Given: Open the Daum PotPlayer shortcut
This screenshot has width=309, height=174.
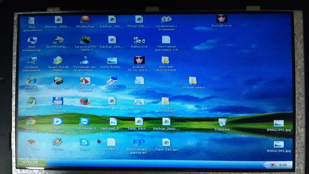Looking at the screenshot, I should pos(57,122).
